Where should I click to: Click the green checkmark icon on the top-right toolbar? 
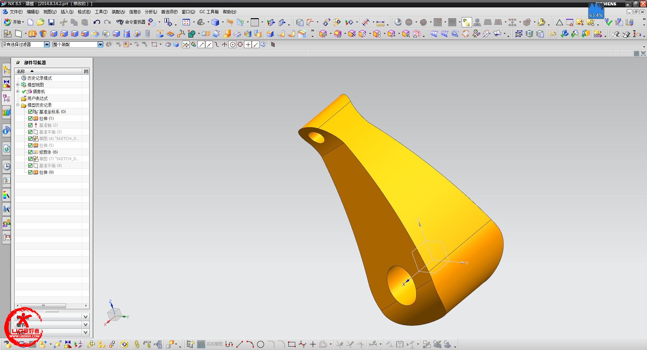pos(608,22)
